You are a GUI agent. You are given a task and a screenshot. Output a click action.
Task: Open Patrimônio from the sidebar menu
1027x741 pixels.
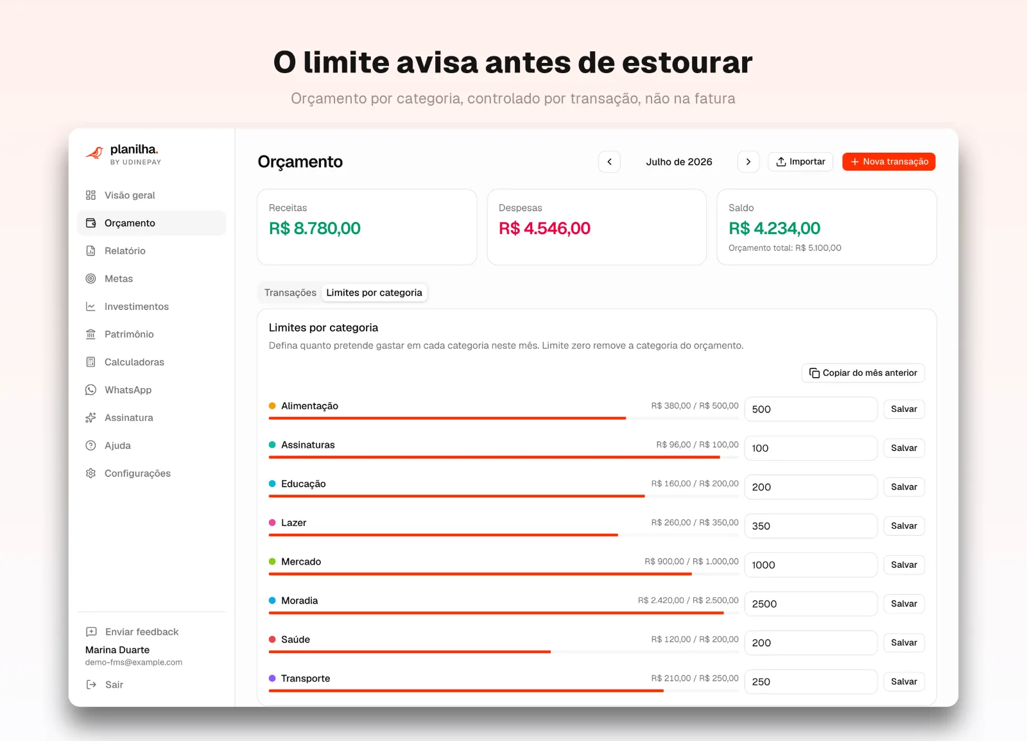coord(151,334)
